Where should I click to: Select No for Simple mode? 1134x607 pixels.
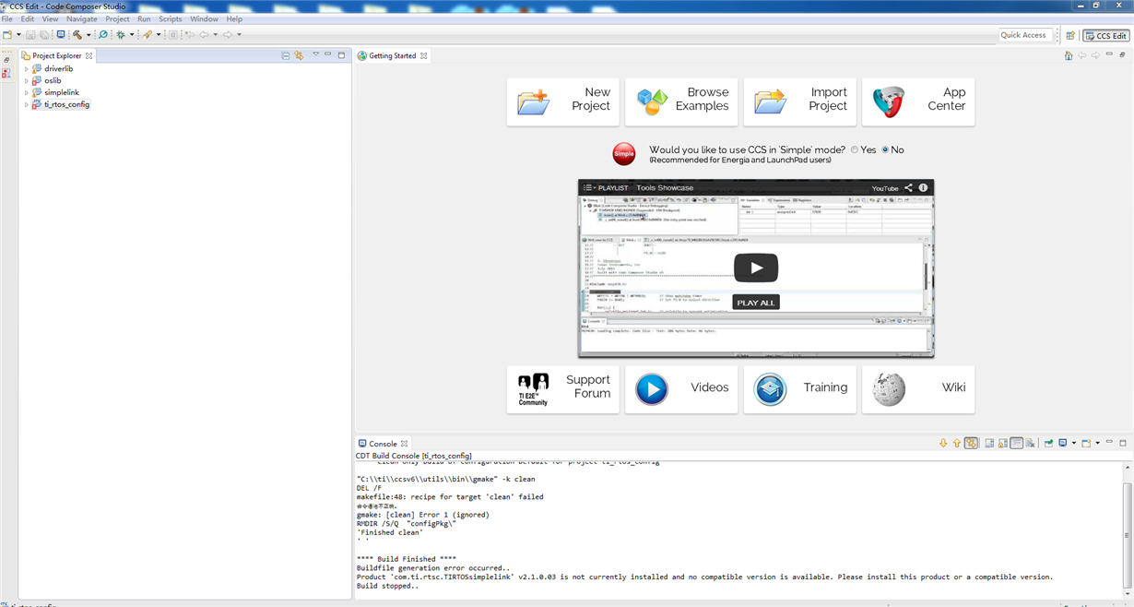tap(886, 149)
